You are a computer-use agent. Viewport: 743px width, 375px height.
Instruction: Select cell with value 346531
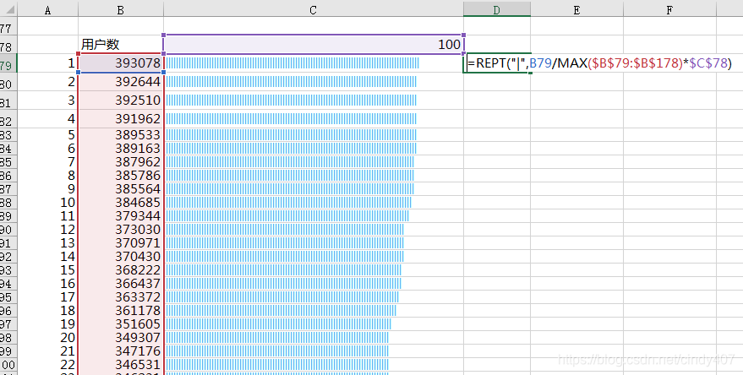[121, 365]
